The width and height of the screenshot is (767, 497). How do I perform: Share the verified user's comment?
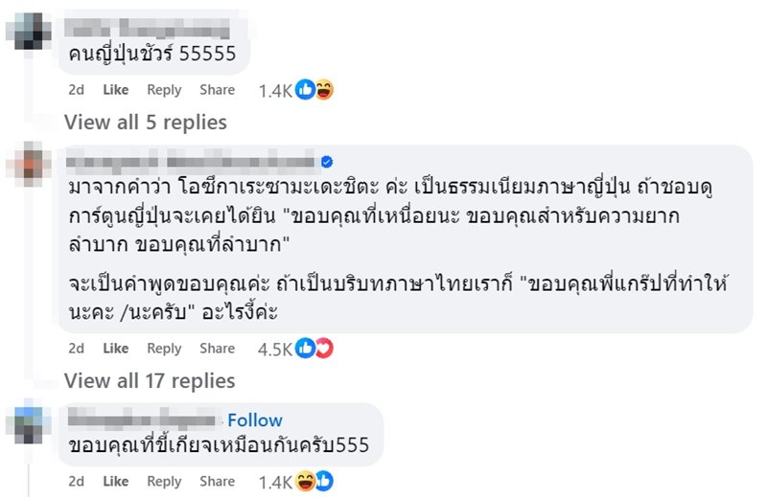click(217, 349)
